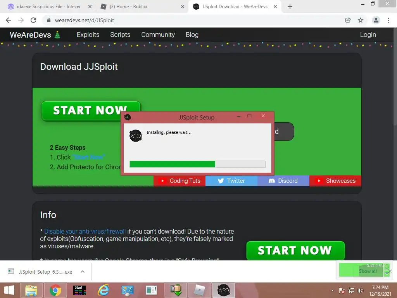
Task: Reload the wearedevs page
Action: (x=33, y=20)
